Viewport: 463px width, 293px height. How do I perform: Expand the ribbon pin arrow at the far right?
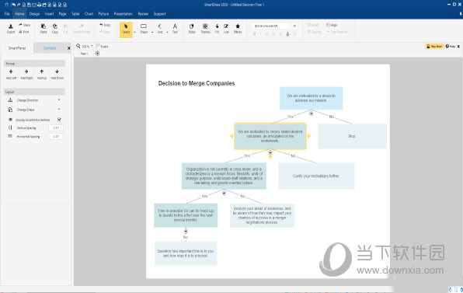(x=461, y=13)
